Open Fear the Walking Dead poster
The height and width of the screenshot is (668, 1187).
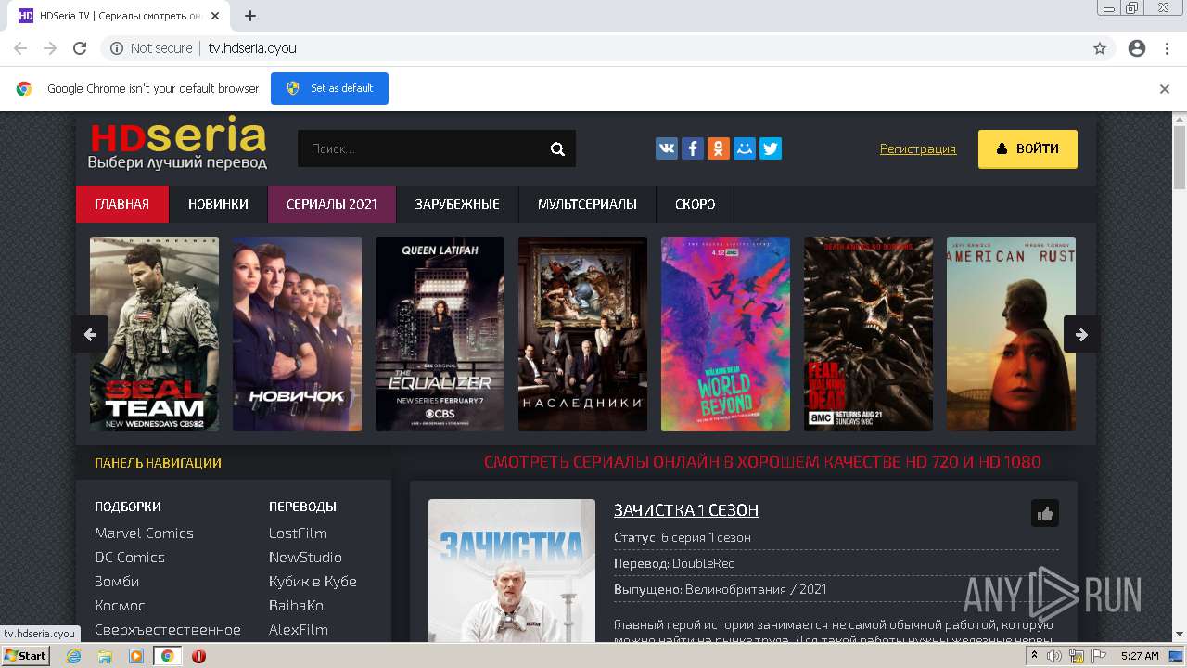[x=868, y=334]
